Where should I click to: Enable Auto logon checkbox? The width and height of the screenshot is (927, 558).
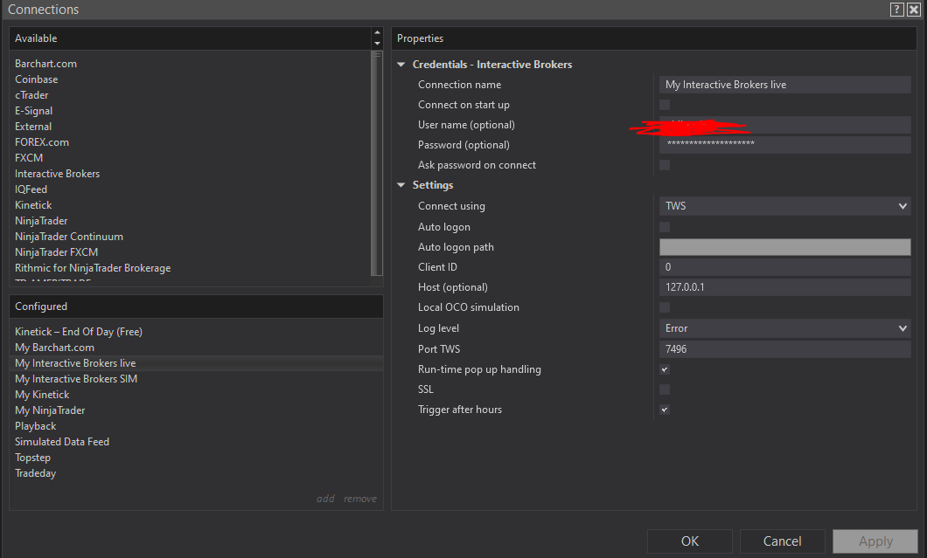coord(665,227)
